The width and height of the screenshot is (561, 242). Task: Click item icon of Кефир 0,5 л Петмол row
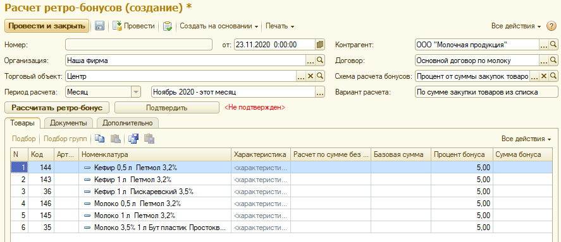(x=87, y=167)
